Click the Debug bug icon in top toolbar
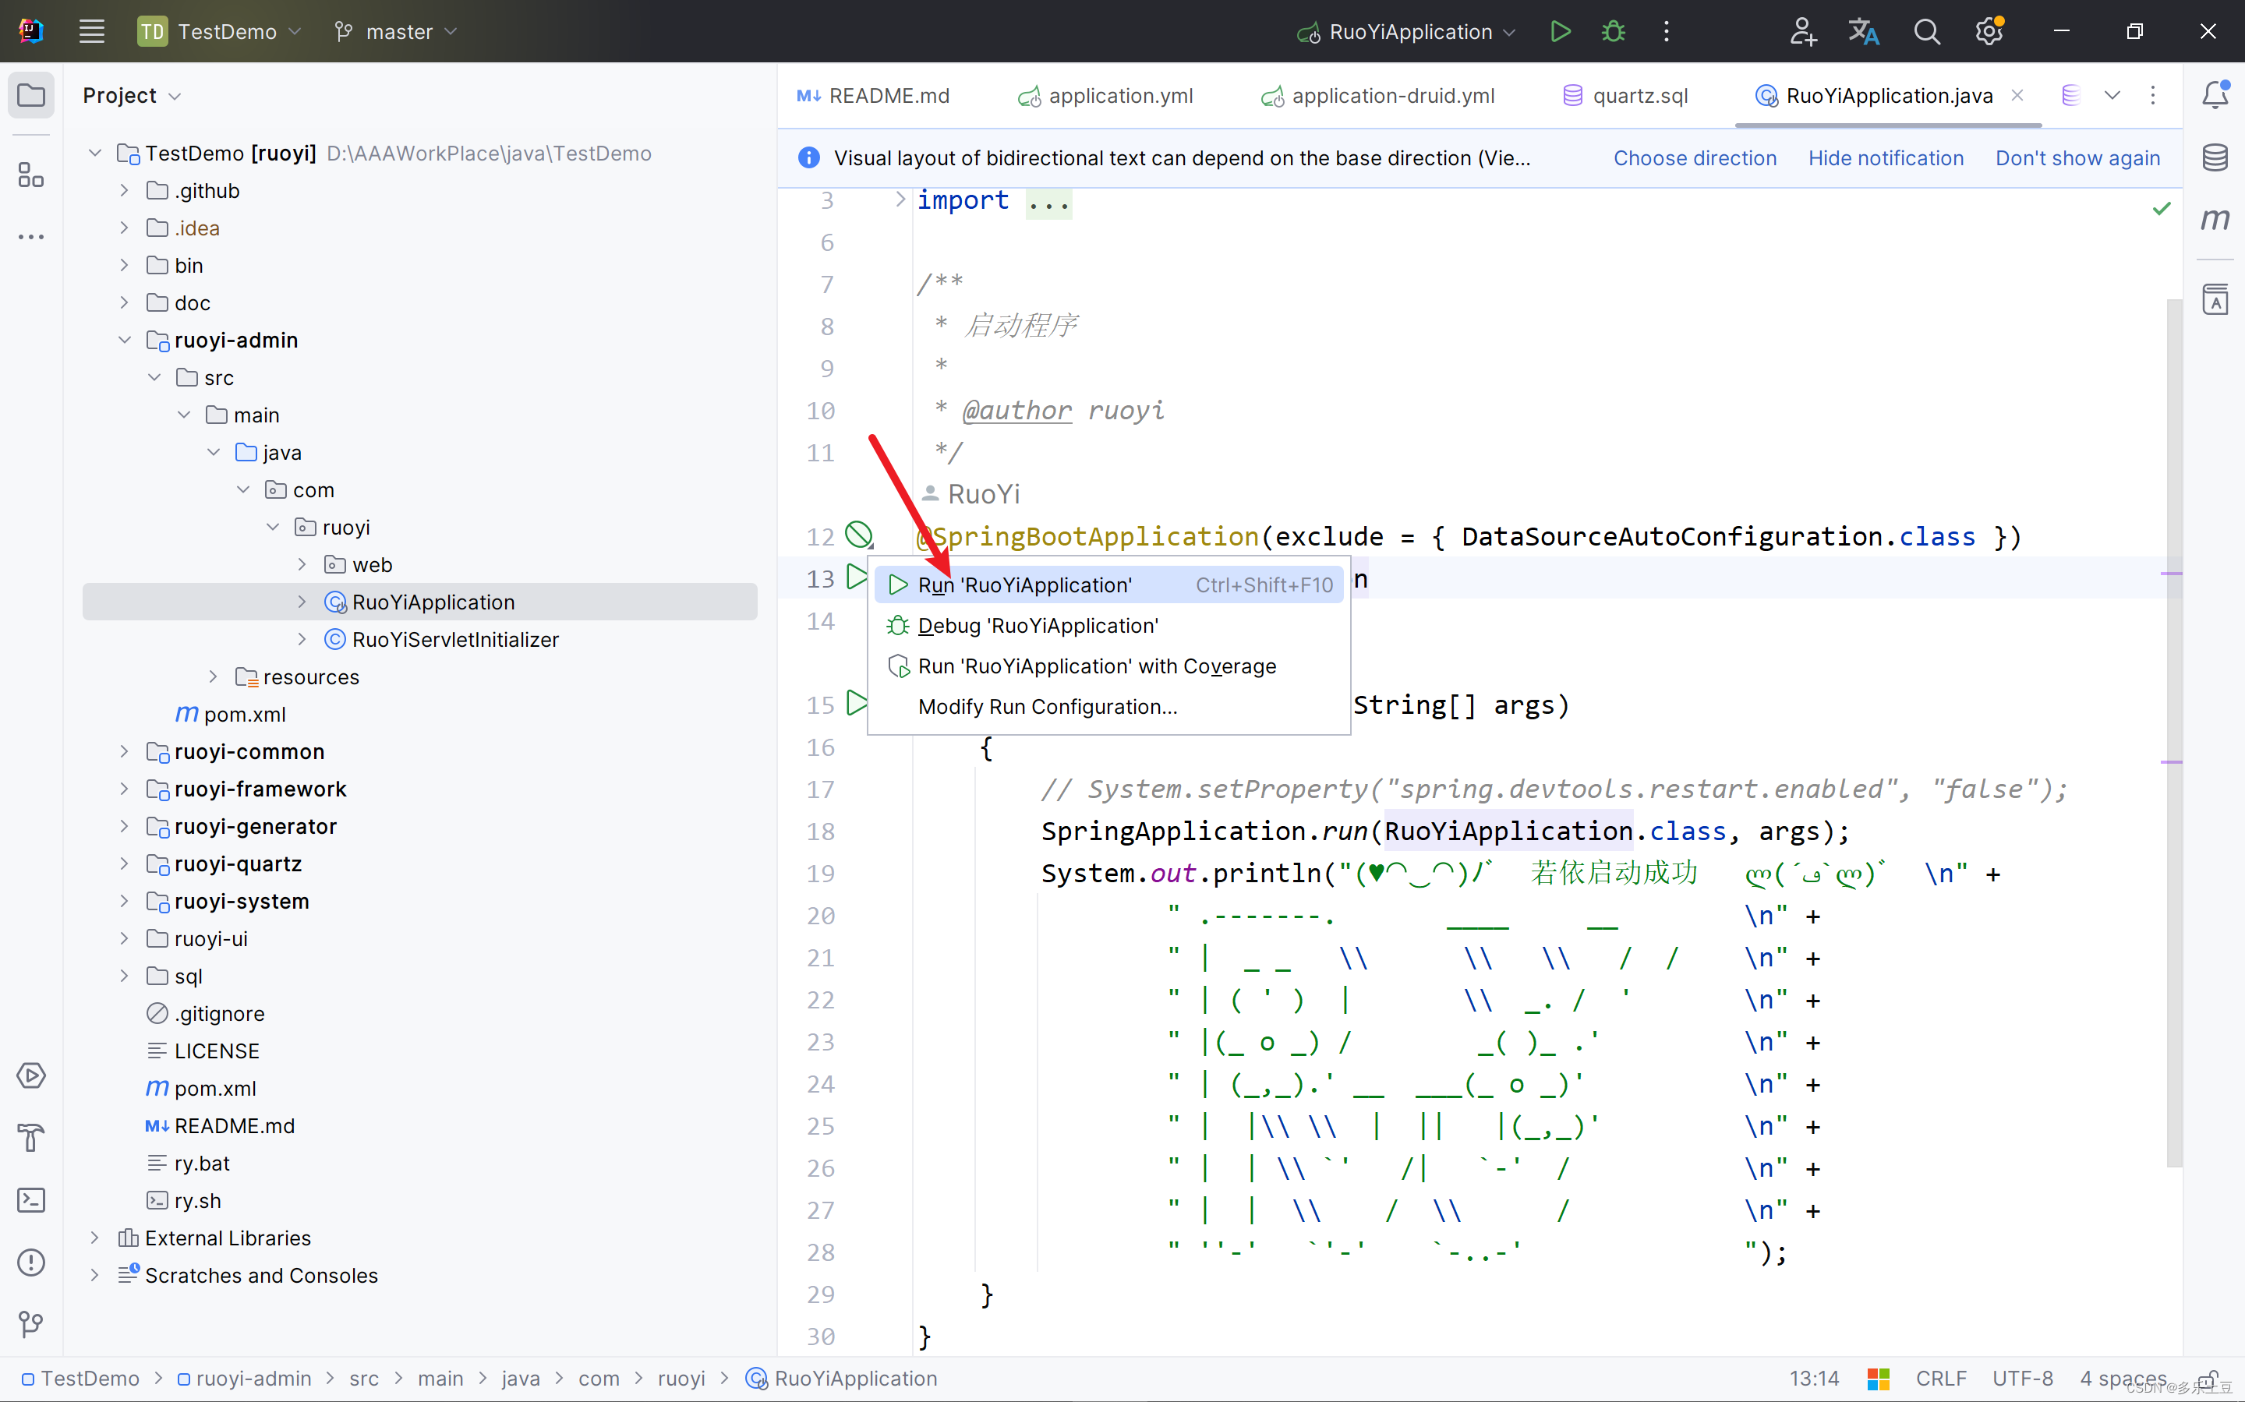Image resolution: width=2245 pixels, height=1402 pixels. tap(1613, 31)
